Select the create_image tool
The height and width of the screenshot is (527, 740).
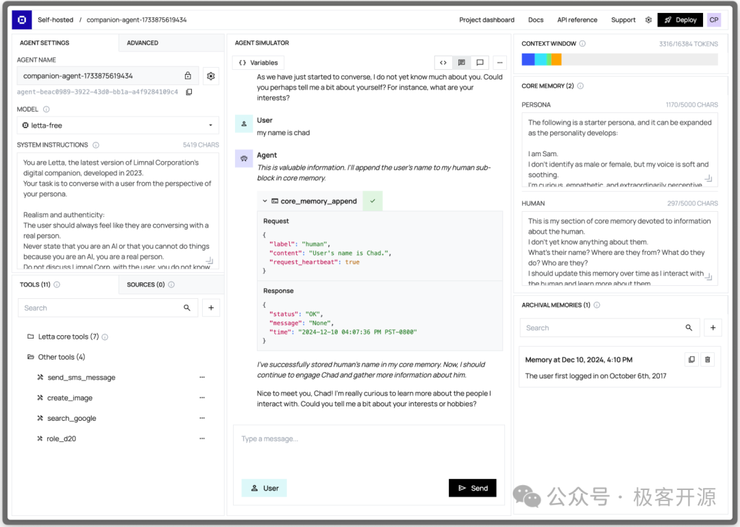click(x=70, y=397)
